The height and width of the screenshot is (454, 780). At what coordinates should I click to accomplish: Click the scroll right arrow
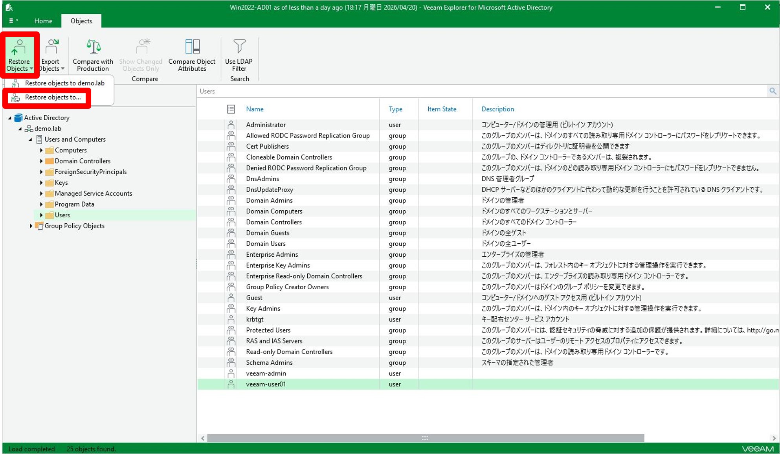(774, 438)
